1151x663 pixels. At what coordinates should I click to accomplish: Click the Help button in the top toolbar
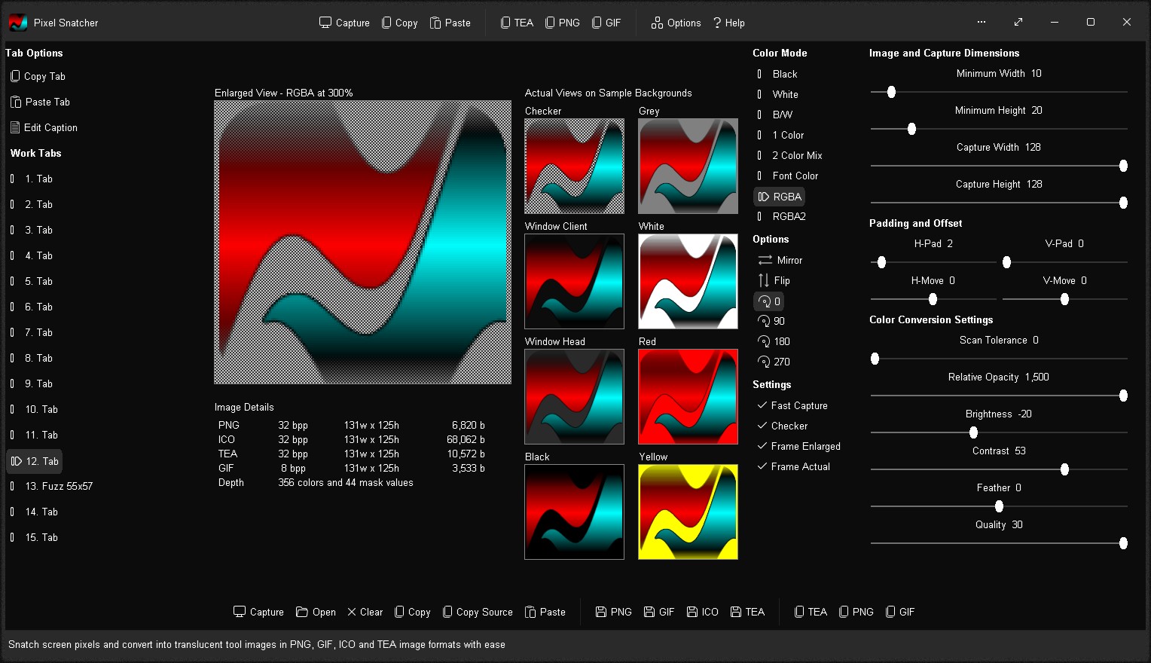(728, 23)
